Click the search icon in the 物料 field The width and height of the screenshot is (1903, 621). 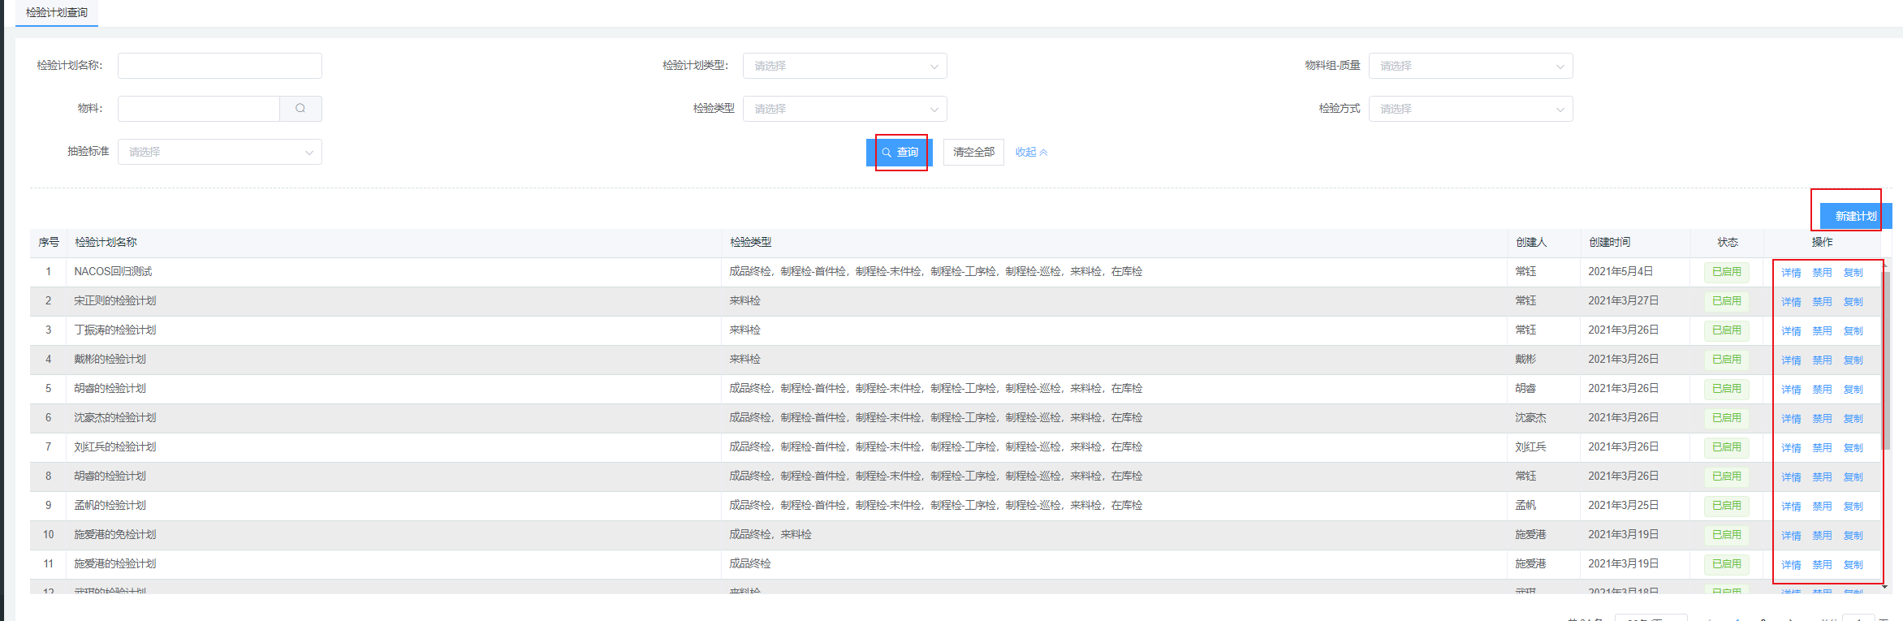(x=300, y=109)
